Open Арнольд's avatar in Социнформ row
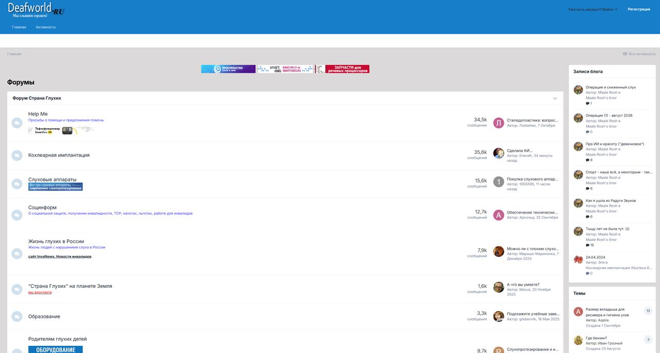This screenshot has width=660, height=353. (499, 215)
